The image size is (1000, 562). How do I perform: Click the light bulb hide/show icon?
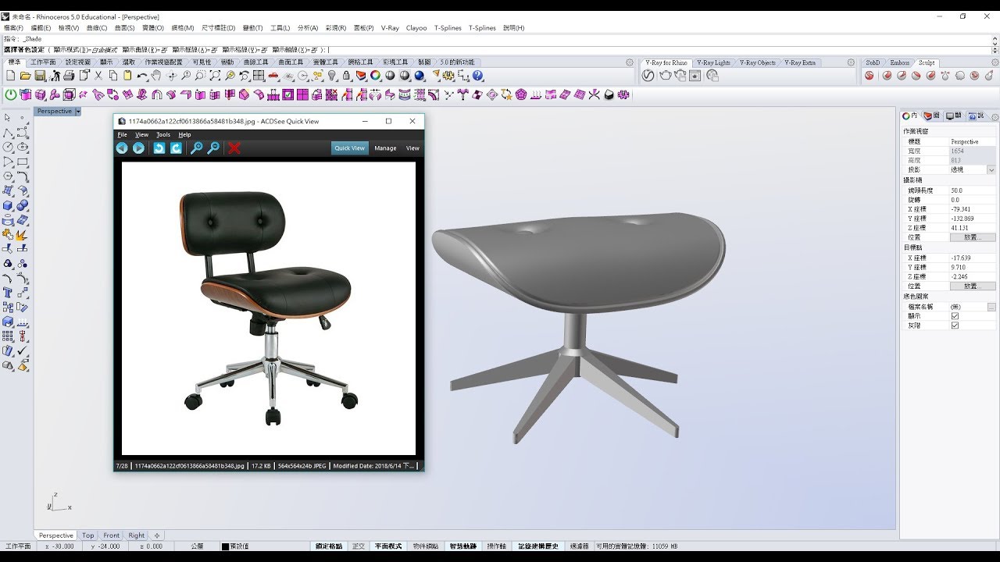point(332,76)
